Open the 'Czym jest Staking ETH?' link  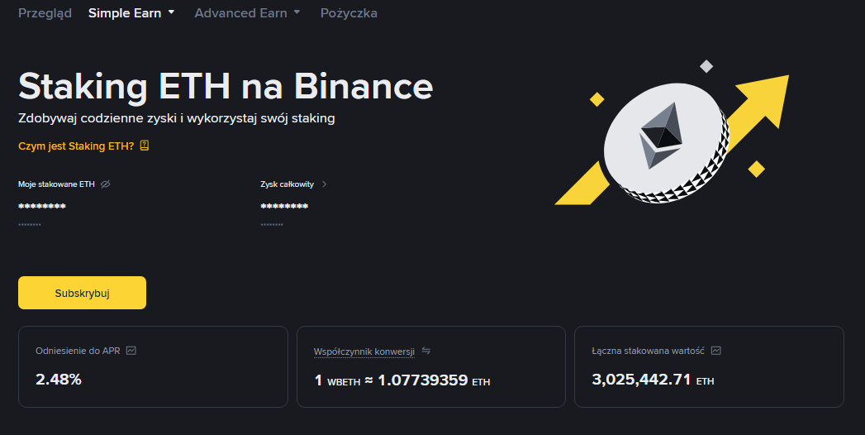76,146
